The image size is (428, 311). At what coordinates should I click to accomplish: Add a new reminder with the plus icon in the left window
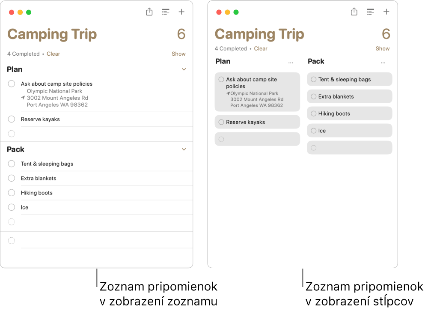(181, 12)
